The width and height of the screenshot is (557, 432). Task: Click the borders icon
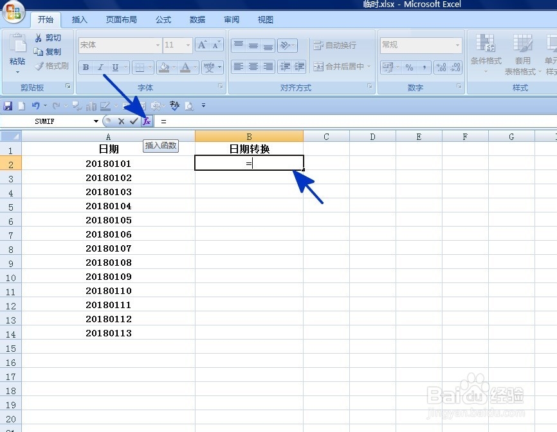point(140,67)
